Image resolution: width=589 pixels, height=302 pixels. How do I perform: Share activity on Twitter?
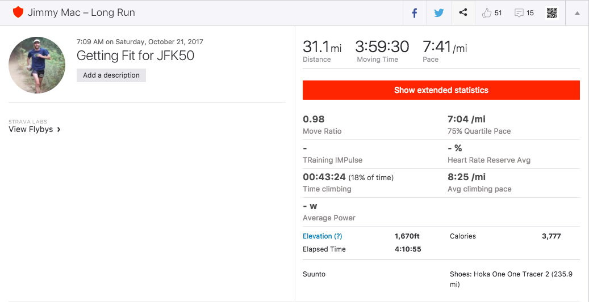point(439,13)
